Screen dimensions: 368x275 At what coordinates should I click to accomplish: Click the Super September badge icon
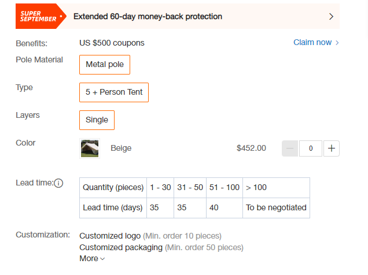coord(41,16)
